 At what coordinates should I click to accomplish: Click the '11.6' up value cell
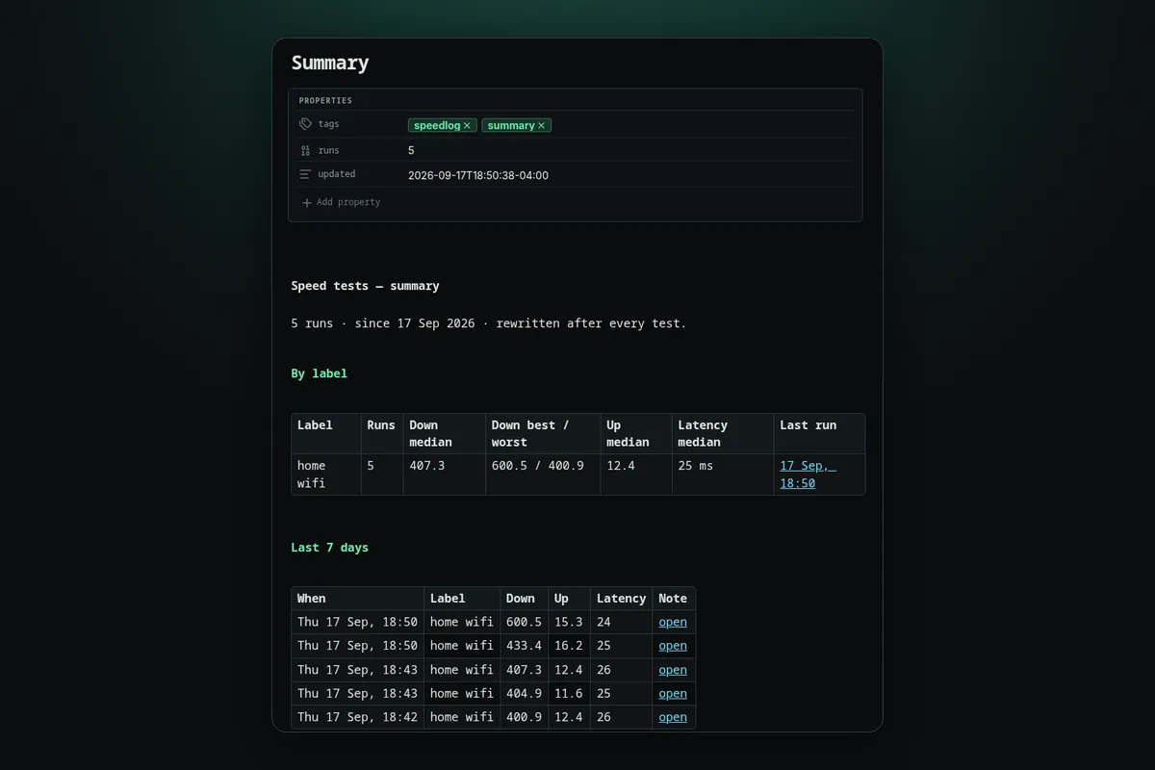pyautogui.click(x=569, y=693)
